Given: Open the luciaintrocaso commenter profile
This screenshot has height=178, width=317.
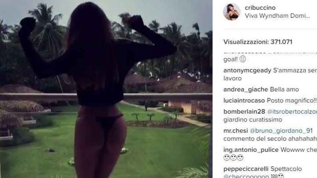Looking at the screenshot, I should 244,100.
